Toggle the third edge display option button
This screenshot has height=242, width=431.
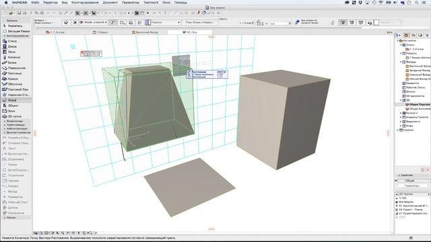[361, 22]
